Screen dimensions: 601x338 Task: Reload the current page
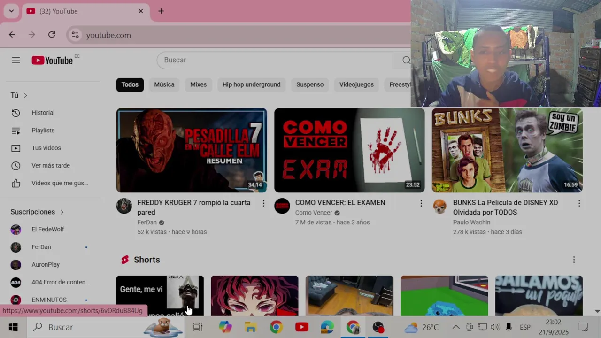click(52, 35)
